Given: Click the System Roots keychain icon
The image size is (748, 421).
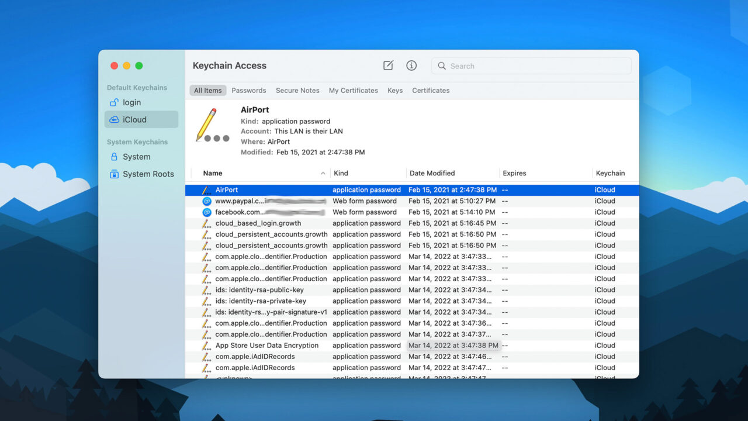Looking at the screenshot, I should pos(115,174).
